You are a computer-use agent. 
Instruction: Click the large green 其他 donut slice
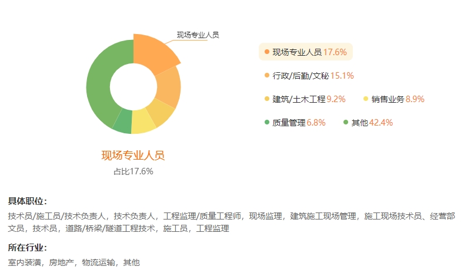point(98,82)
